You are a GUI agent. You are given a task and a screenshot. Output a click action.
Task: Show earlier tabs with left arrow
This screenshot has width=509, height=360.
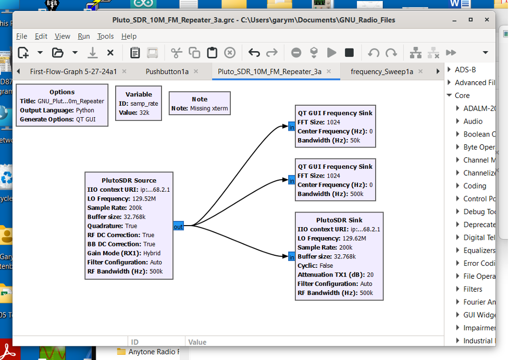tap(19, 71)
